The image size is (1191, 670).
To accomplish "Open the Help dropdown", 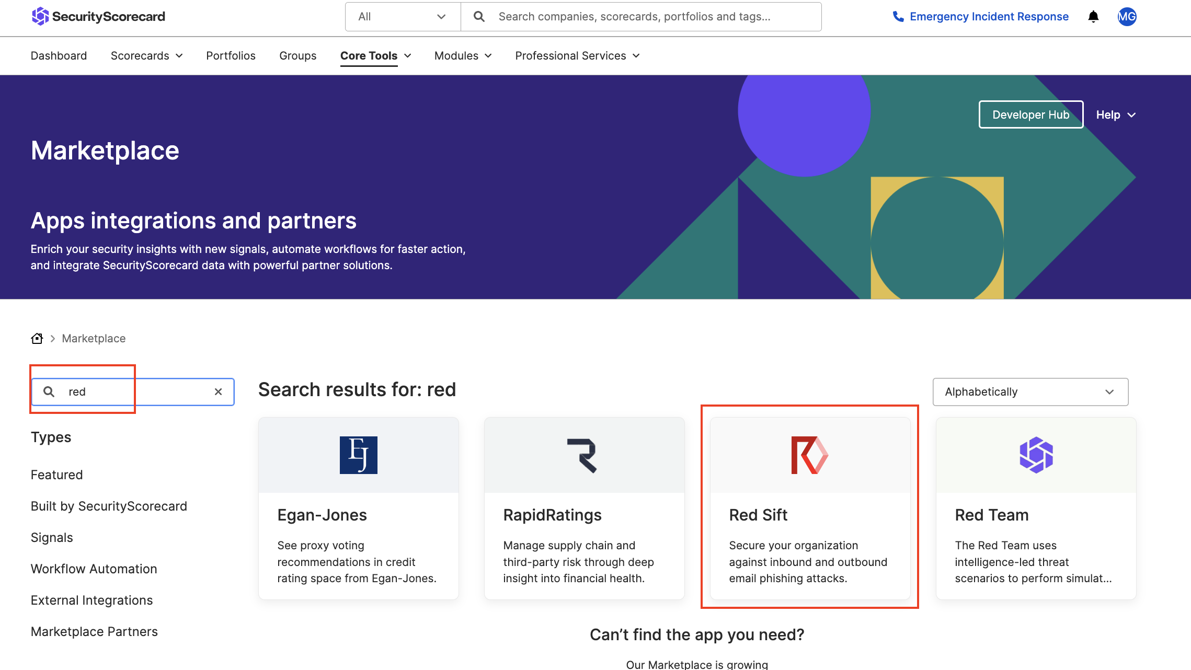I will coord(1116,114).
